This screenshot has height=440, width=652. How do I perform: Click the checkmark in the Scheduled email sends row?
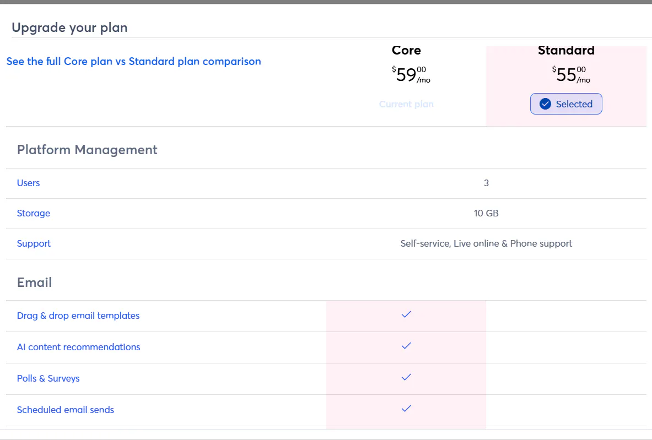[406, 409]
